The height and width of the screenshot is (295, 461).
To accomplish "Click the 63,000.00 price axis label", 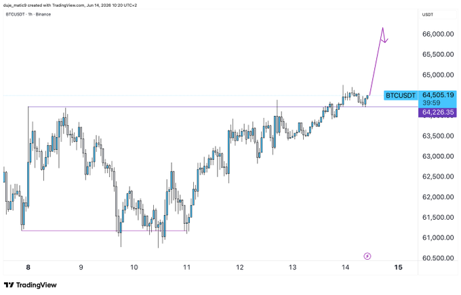I will click(438, 156).
